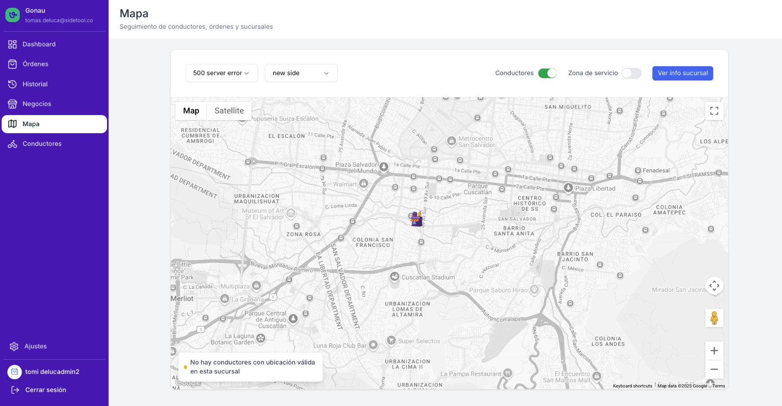Click La Pampa Restaurant marker
Image resolution: width=782 pixels, height=406 pixels.
coord(508,373)
